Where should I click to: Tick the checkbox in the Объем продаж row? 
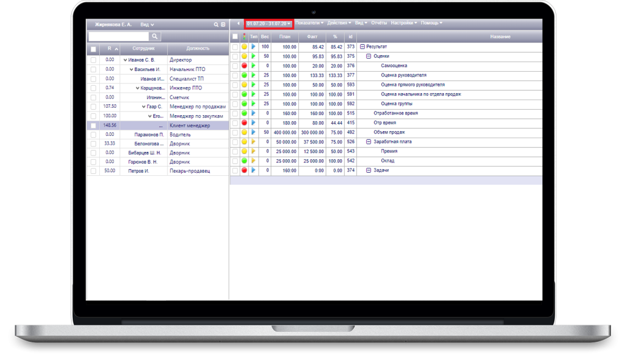(235, 132)
